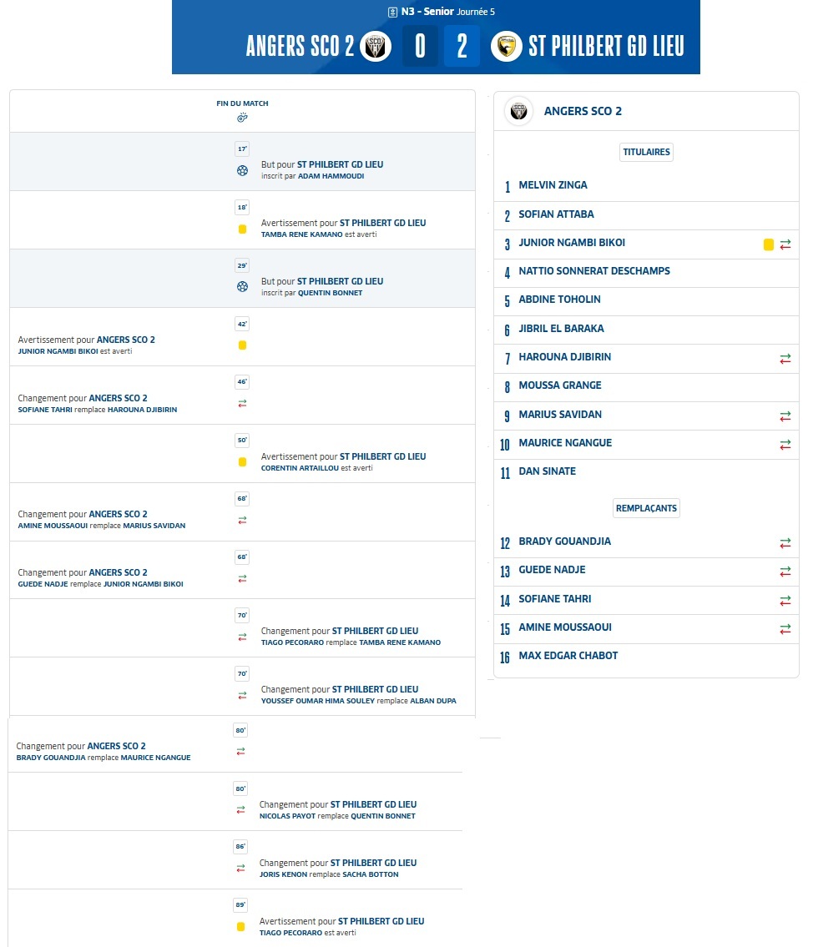
Task: Click the away score 2
Action: click(462, 47)
